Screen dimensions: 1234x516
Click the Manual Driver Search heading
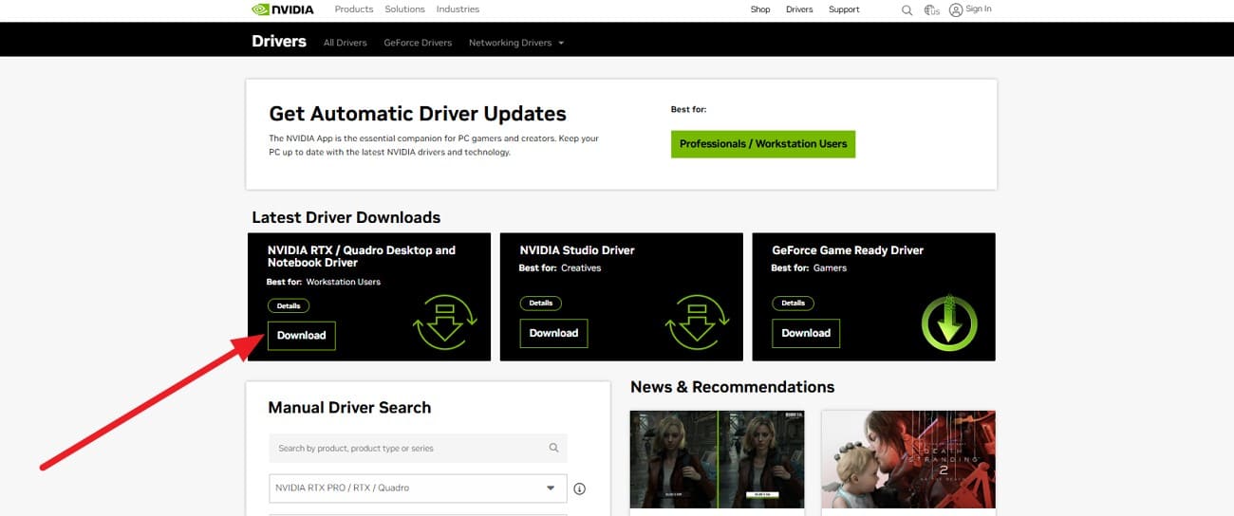tap(349, 408)
